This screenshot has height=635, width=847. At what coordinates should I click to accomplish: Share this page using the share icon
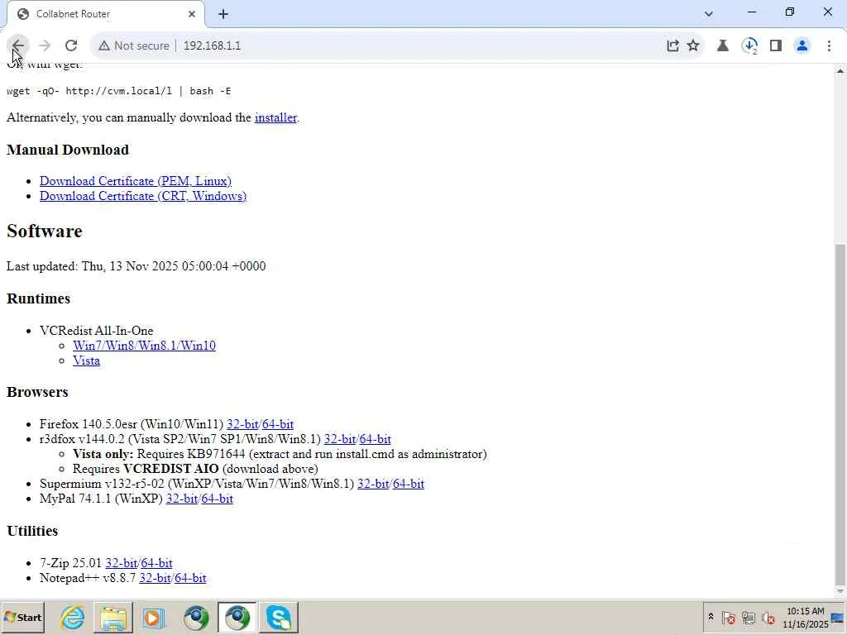pos(672,46)
